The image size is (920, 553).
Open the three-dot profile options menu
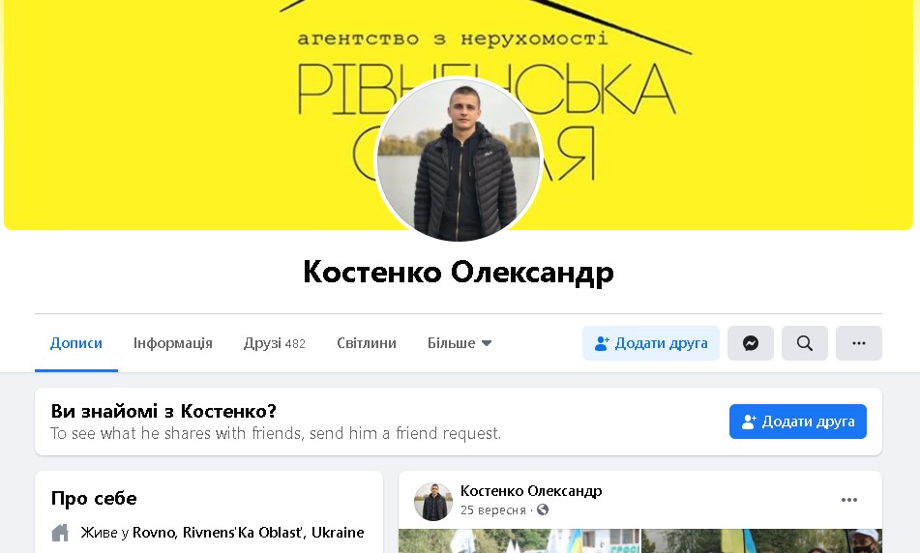[859, 343]
